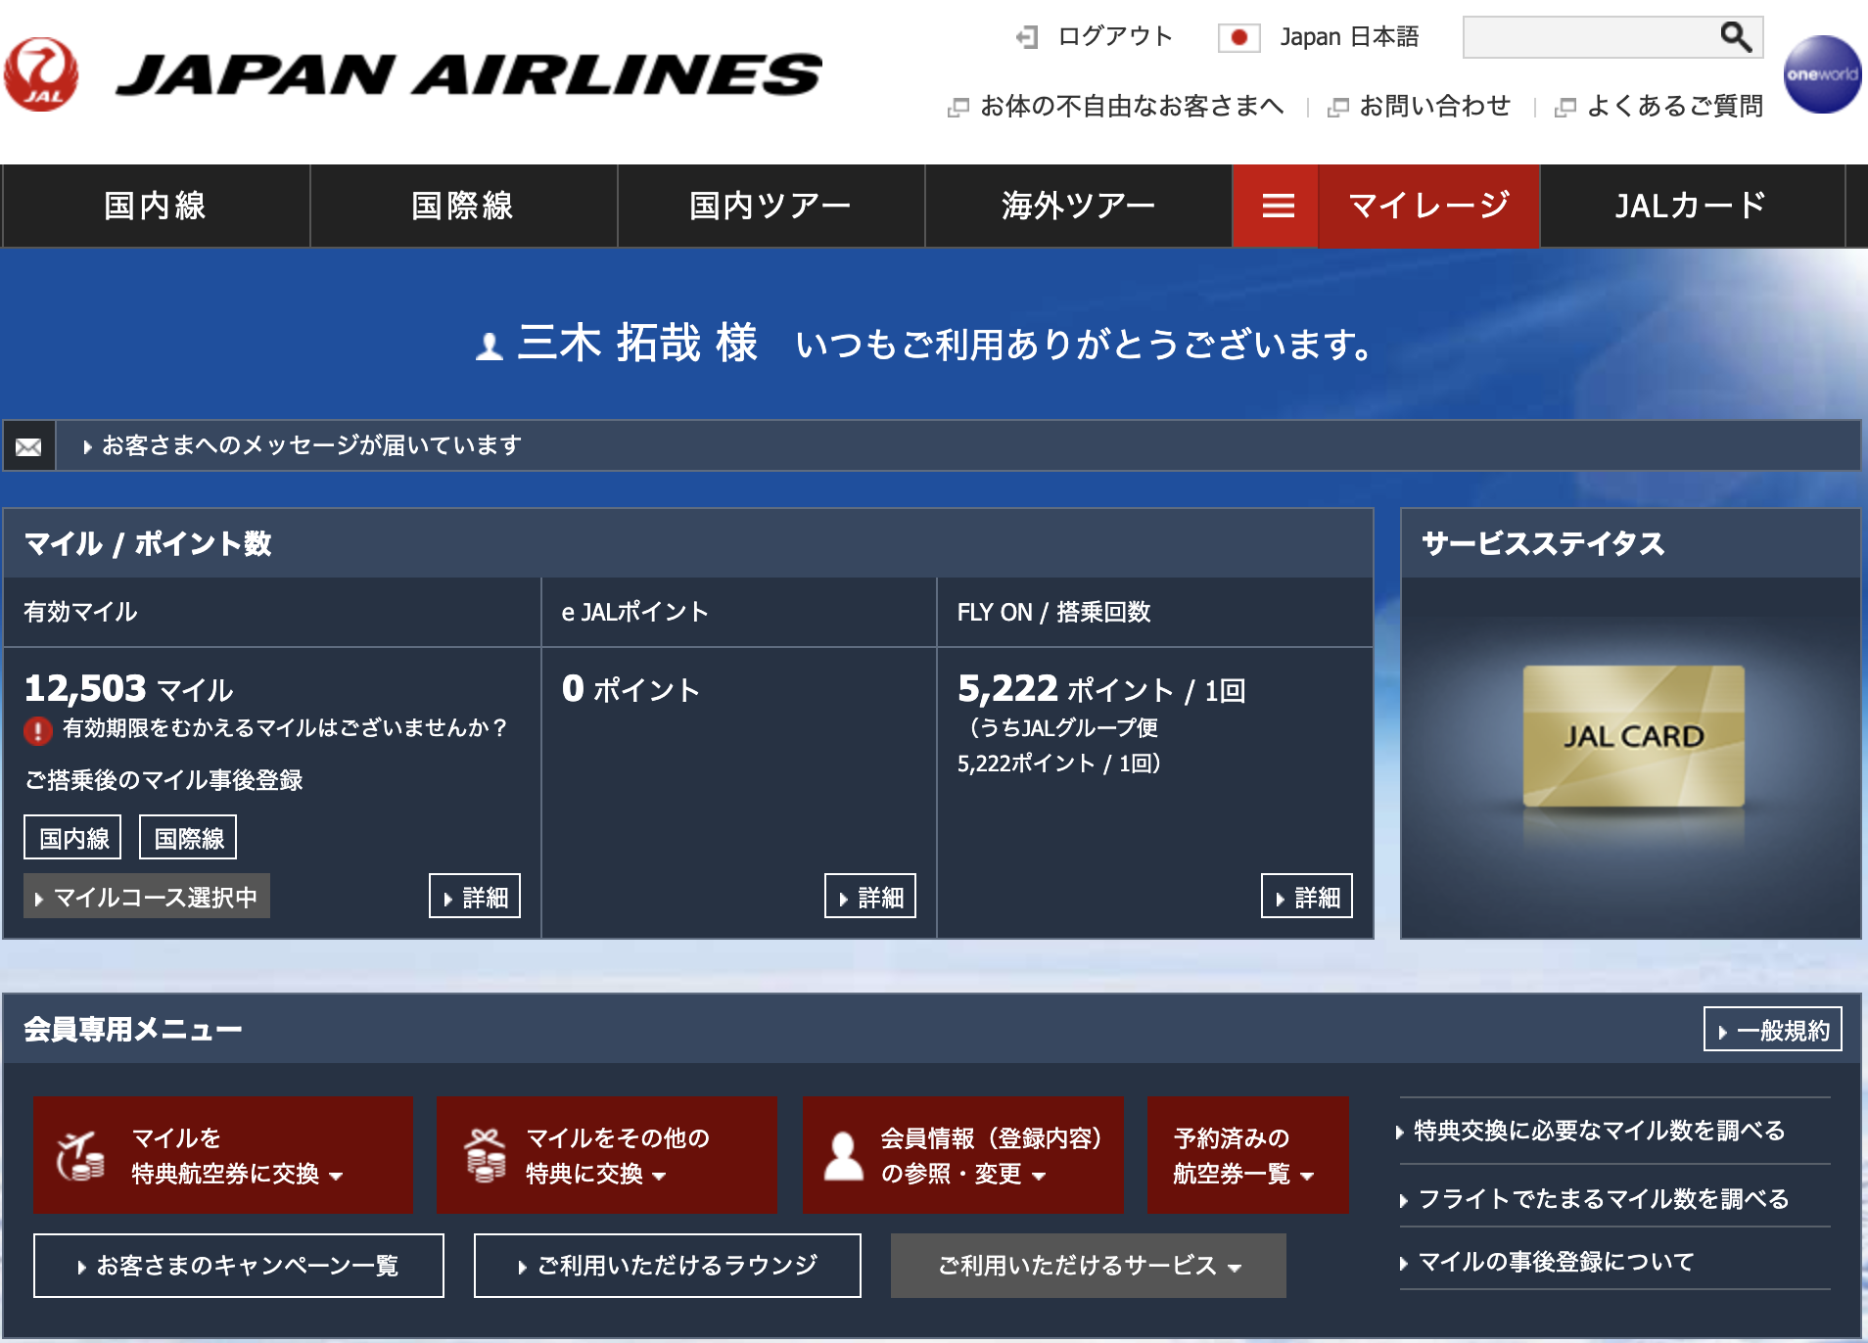Screen dimensions: 1868x1343
Task: Click 国際線 post-flight mileage registration button
Action: pos(188,838)
